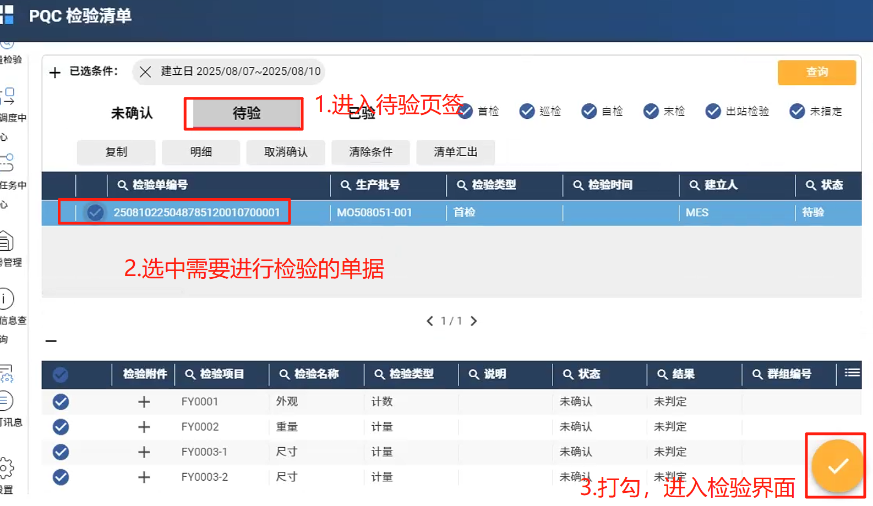
Task: Open column list menu icon in detail header
Action: 852,373
